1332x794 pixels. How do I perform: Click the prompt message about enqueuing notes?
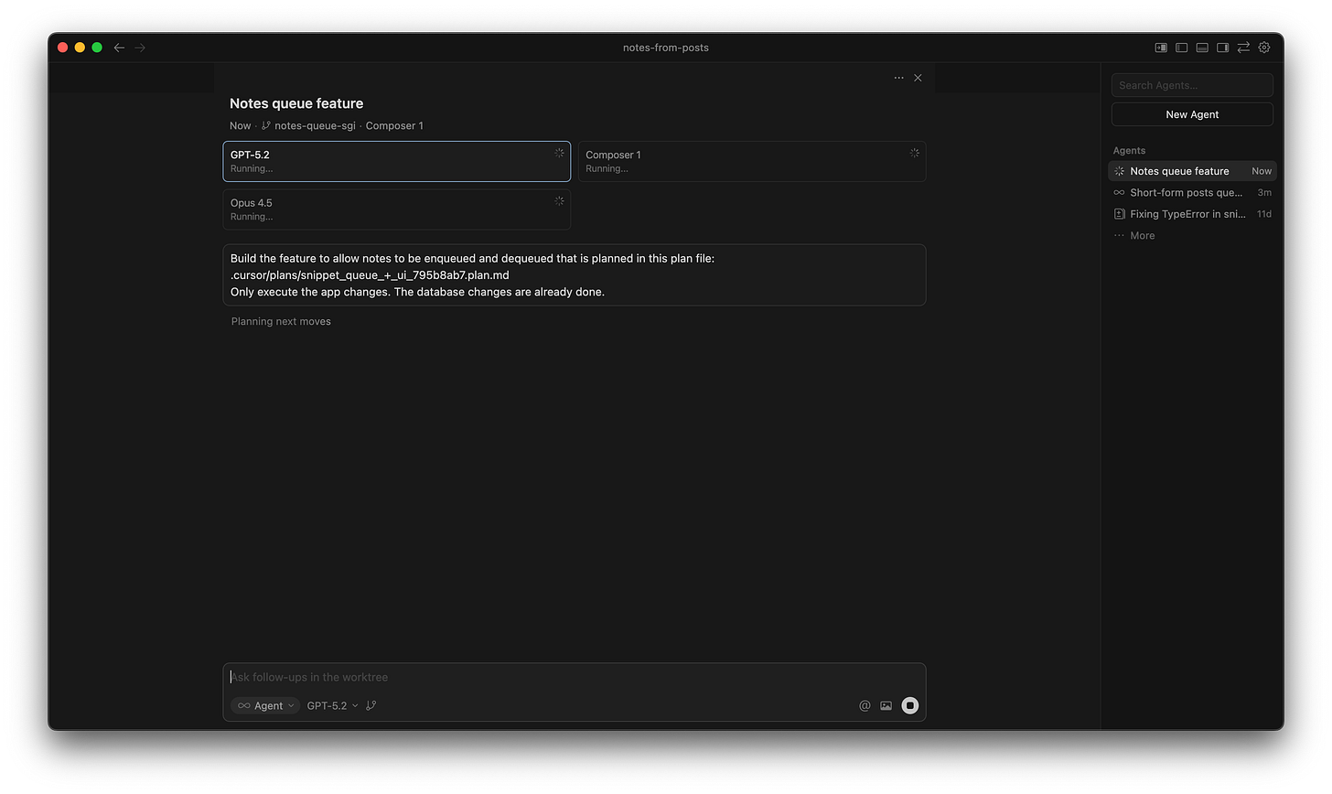click(x=575, y=274)
